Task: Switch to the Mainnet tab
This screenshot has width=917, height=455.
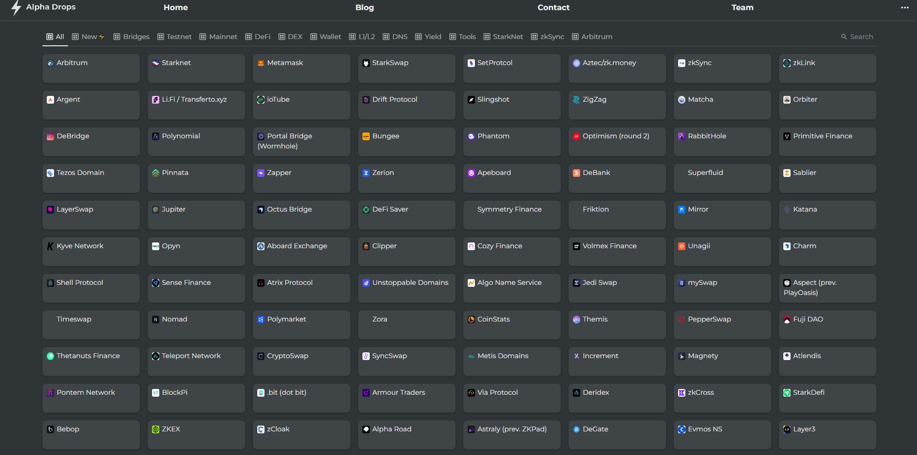Action: click(218, 37)
